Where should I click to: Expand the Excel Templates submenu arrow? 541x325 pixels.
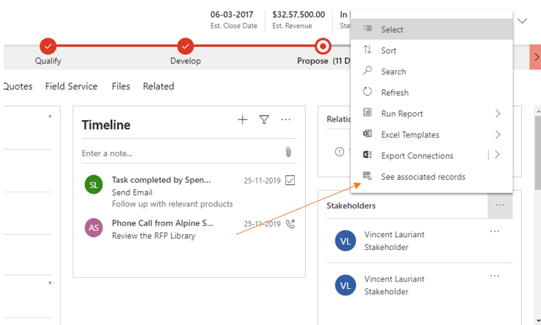pyautogui.click(x=498, y=135)
